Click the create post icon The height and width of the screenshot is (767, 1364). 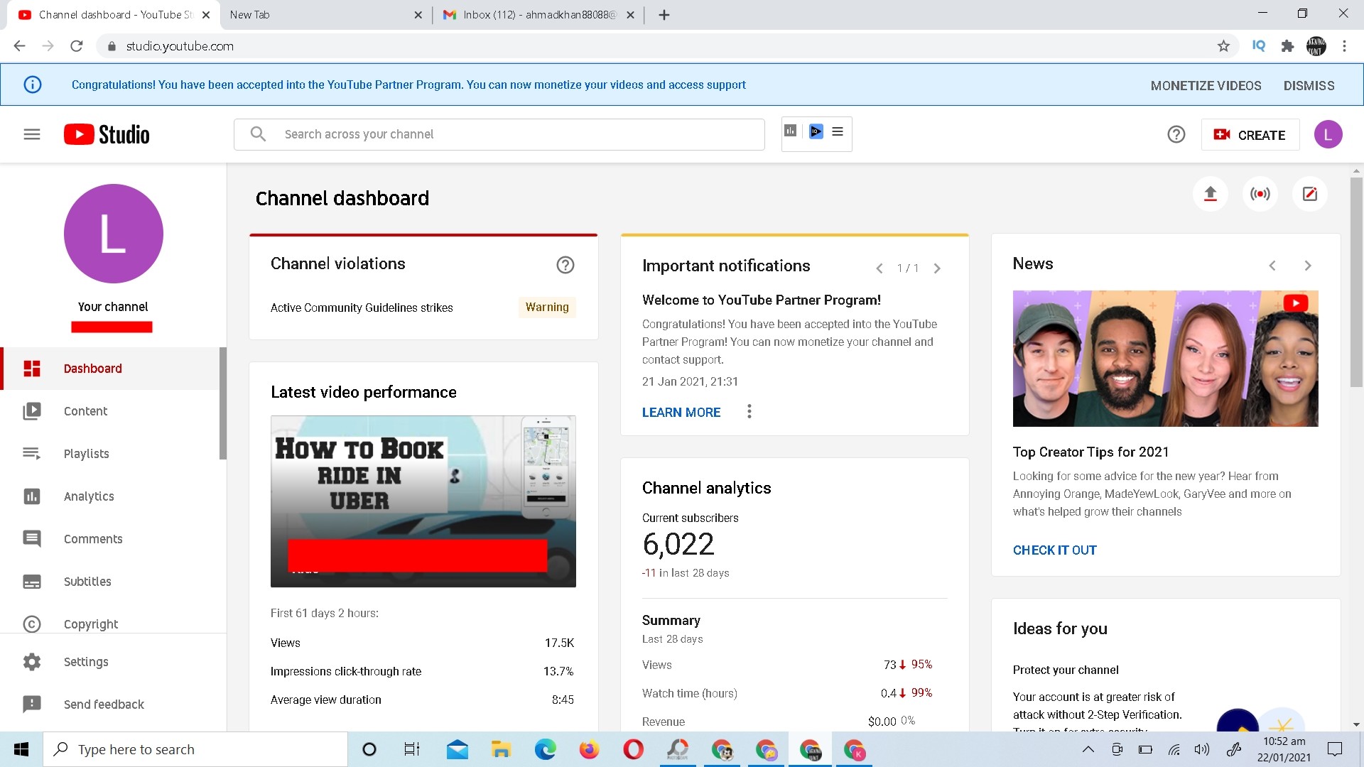(1310, 194)
